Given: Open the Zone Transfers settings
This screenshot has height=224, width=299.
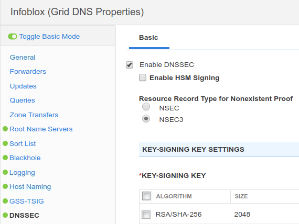Looking at the screenshot, I should pos(34,115).
